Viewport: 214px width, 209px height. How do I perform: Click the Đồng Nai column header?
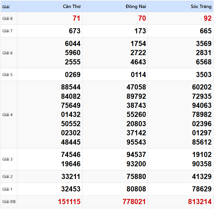click(136, 6)
